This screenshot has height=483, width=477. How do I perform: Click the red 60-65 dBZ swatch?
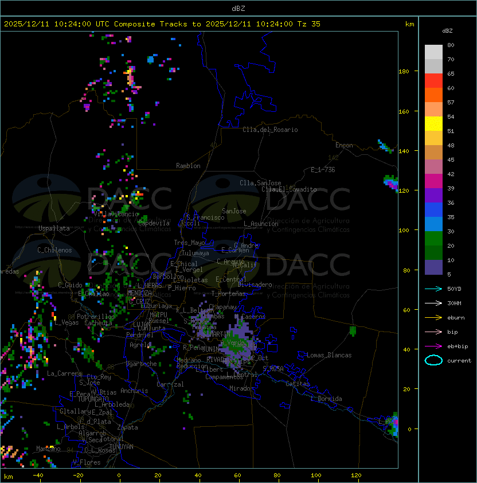click(x=433, y=81)
